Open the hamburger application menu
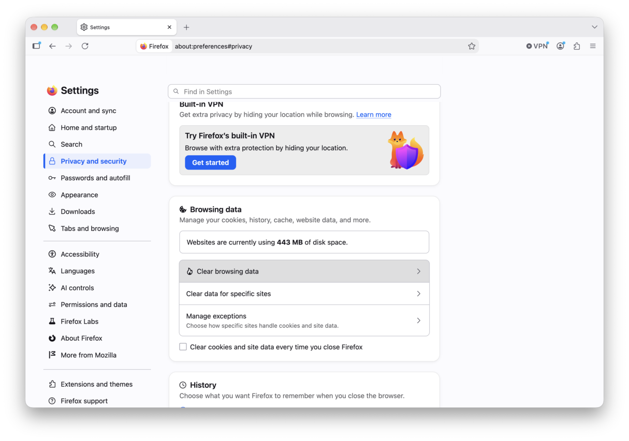Screen dimensions: 629x441 click(593, 46)
